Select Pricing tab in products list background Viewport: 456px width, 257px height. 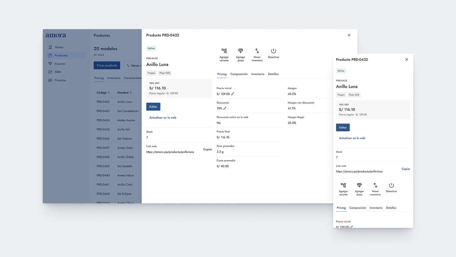click(99, 78)
